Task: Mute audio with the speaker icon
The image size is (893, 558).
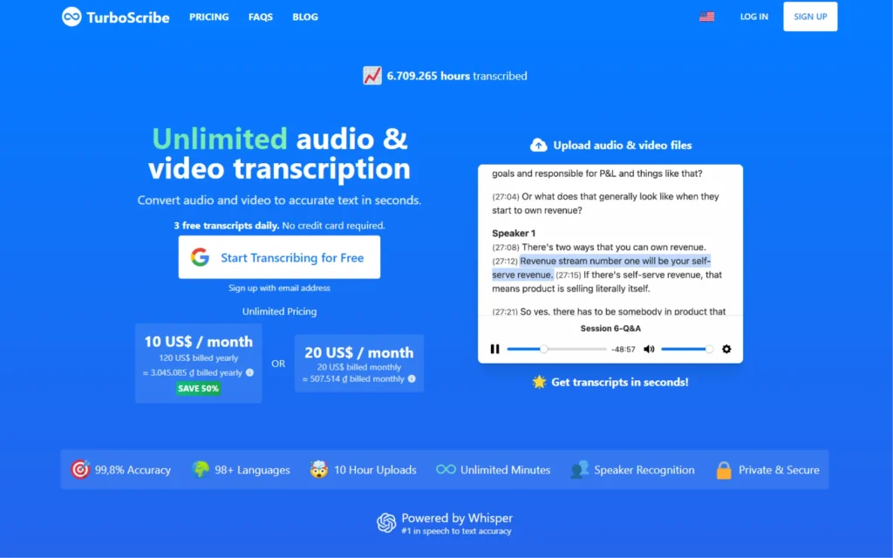Action: pos(649,349)
